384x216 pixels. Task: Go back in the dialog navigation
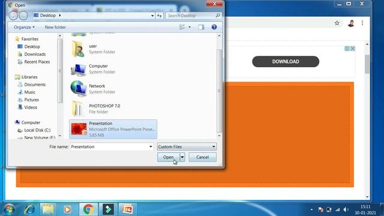pos(13,16)
